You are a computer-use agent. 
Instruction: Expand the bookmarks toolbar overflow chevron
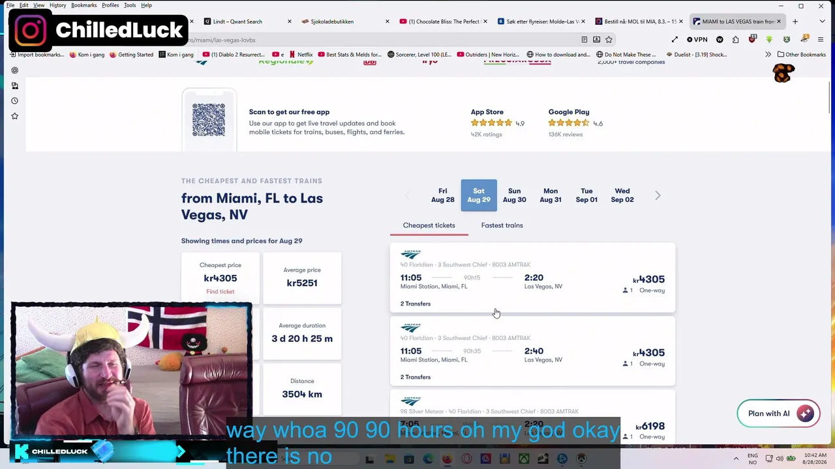(x=768, y=55)
